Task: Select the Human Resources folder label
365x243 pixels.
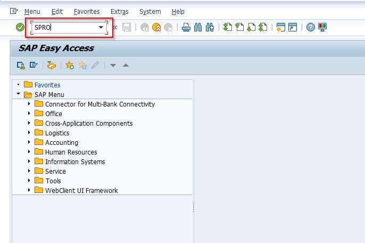Action: click(71, 152)
